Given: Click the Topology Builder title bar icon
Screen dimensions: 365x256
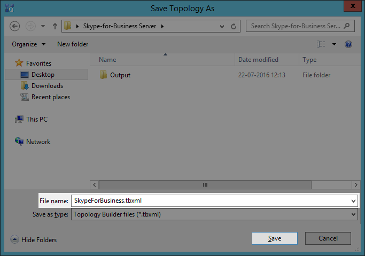Looking at the screenshot, I should pos(10,8).
